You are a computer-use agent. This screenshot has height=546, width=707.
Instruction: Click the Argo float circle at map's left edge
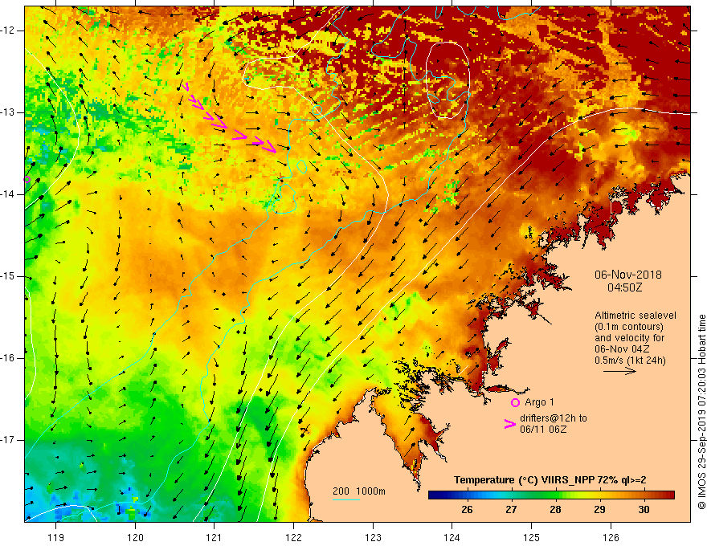pyautogui.click(x=27, y=180)
